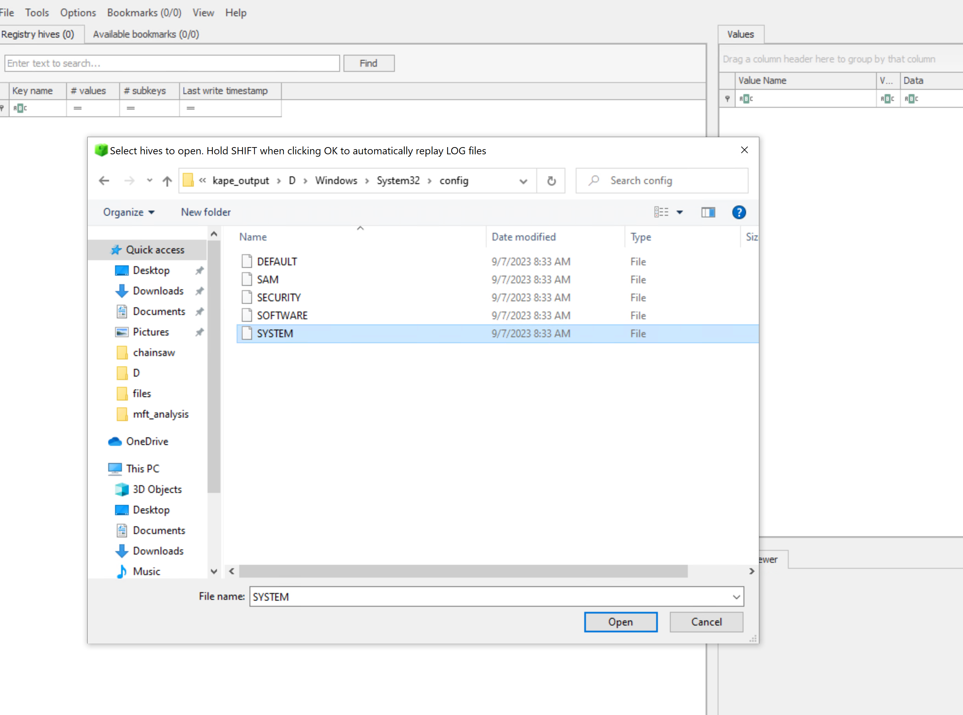The image size is (963, 715).
Task: Refresh the config folder listing
Action: point(551,181)
